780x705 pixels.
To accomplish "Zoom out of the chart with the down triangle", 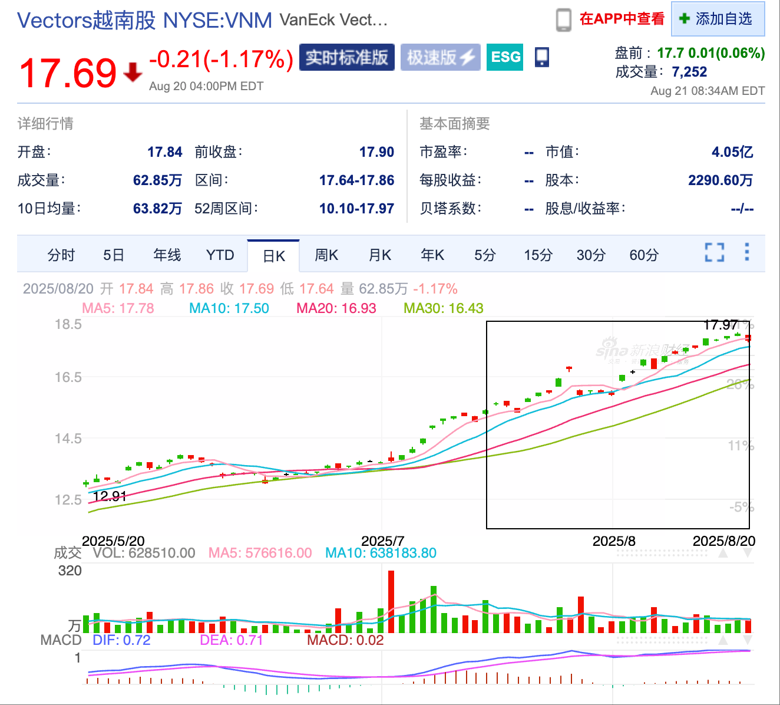I will click(x=747, y=551).
